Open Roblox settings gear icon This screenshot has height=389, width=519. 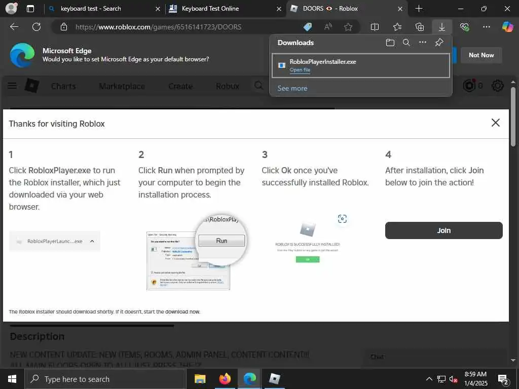pos(498,86)
